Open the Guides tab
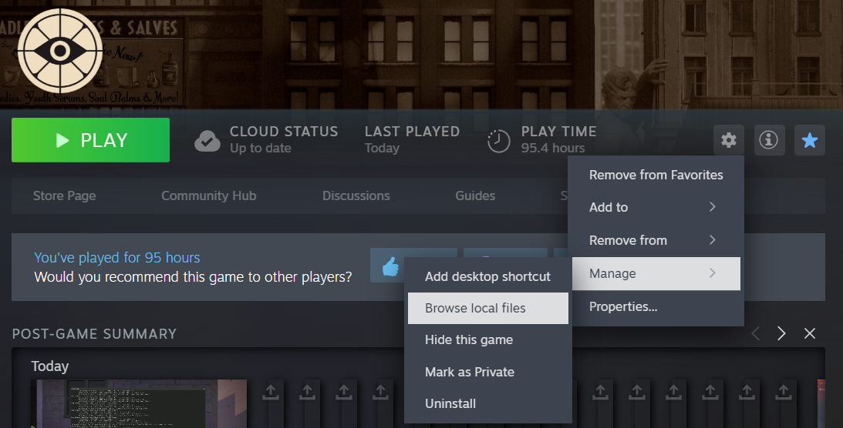 point(475,196)
